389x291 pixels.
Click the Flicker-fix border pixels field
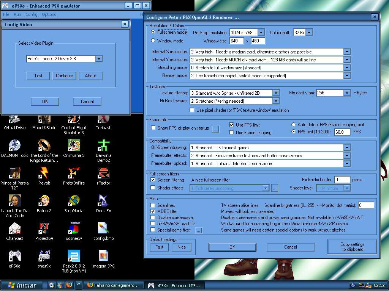[342, 180]
